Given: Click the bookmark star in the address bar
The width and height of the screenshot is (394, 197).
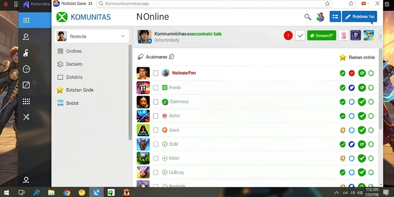Looking at the screenshot, I should 327,3.
